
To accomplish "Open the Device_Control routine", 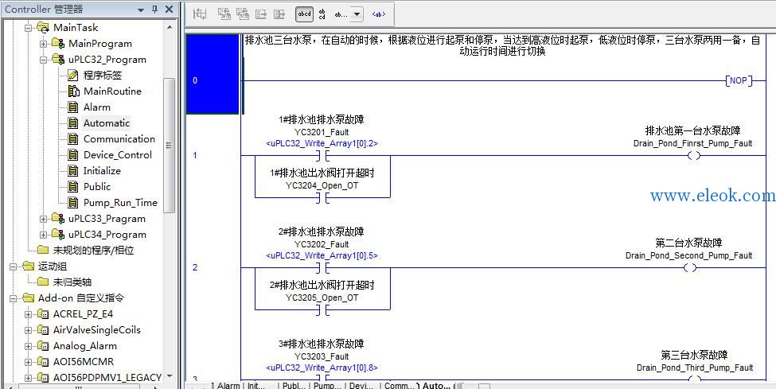I will (x=118, y=155).
